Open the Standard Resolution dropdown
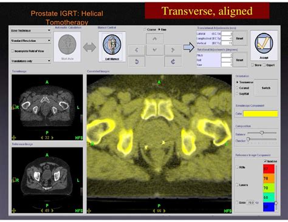Viewport: 288px width, 222px height. (30, 41)
